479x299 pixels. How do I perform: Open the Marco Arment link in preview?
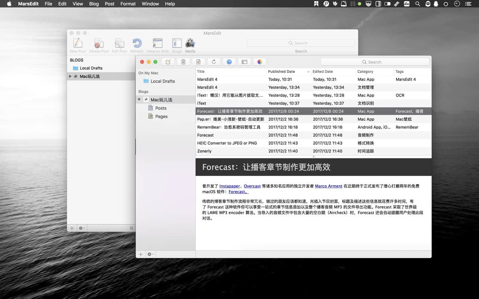pos(329,186)
